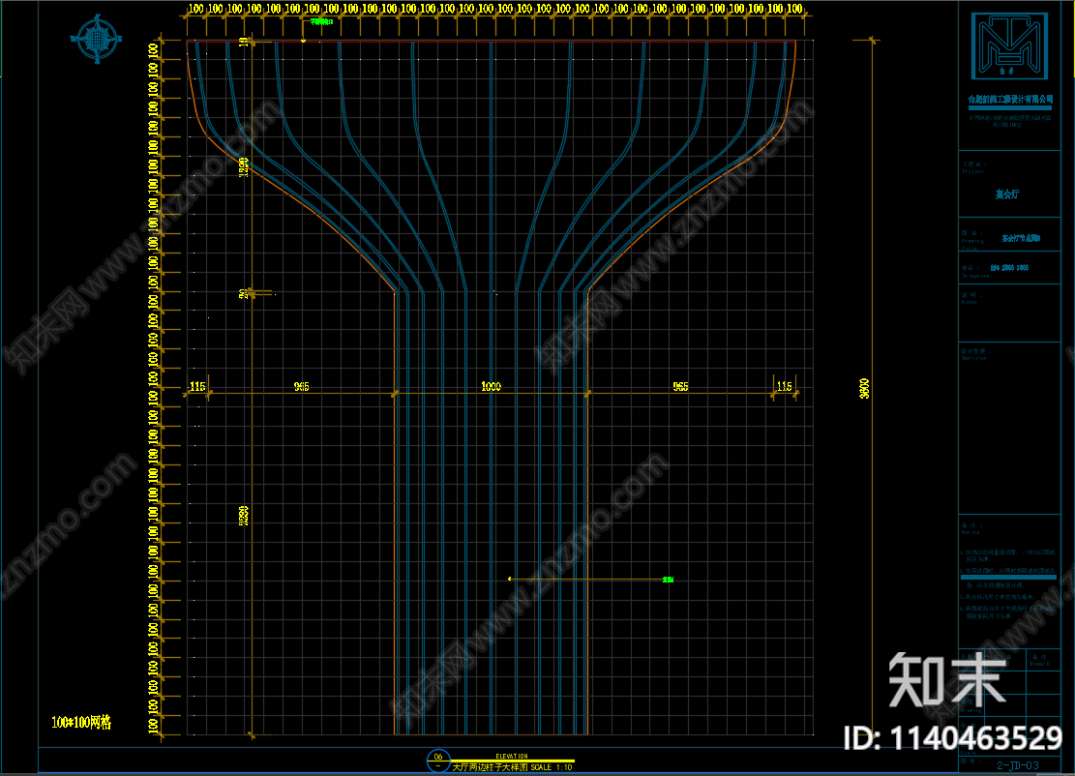
Task: Click the 2350 vertical dimension text
Action: point(244,516)
